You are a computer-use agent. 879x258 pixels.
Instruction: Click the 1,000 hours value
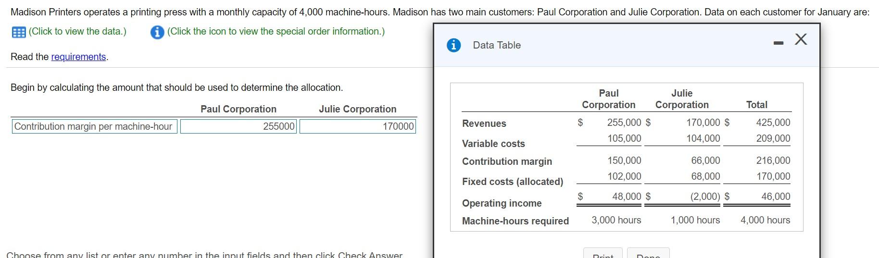coord(695,220)
